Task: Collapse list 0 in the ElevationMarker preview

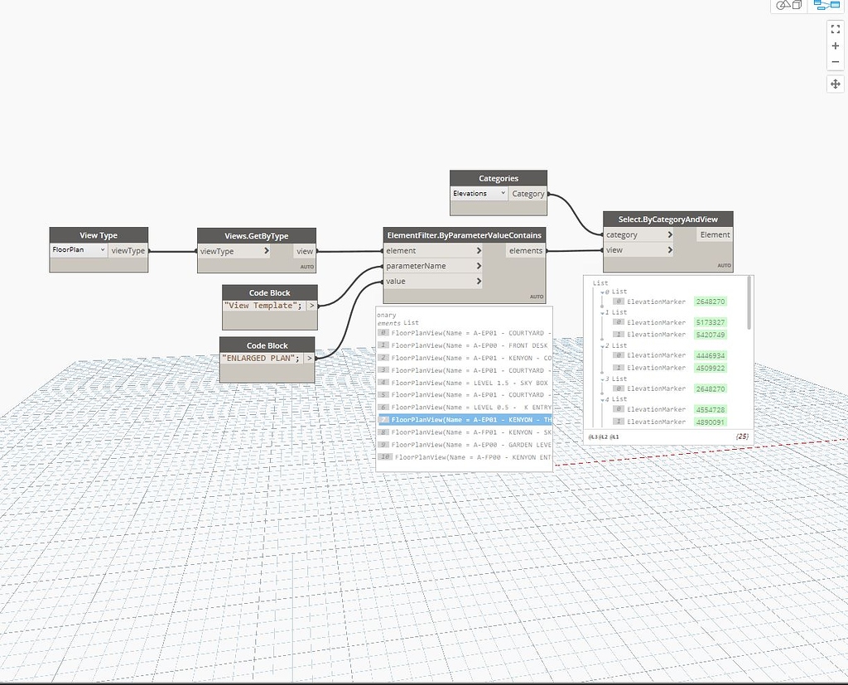Action: [603, 292]
